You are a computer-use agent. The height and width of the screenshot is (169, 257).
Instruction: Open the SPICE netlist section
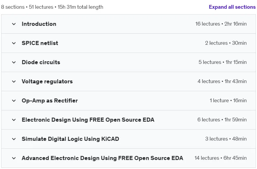[40, 43]
